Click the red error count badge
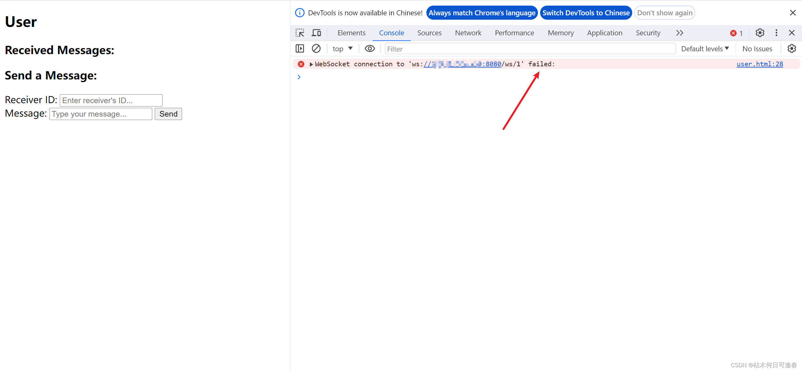Viewport: 802px width, 371px height. [x=736, y=33]
